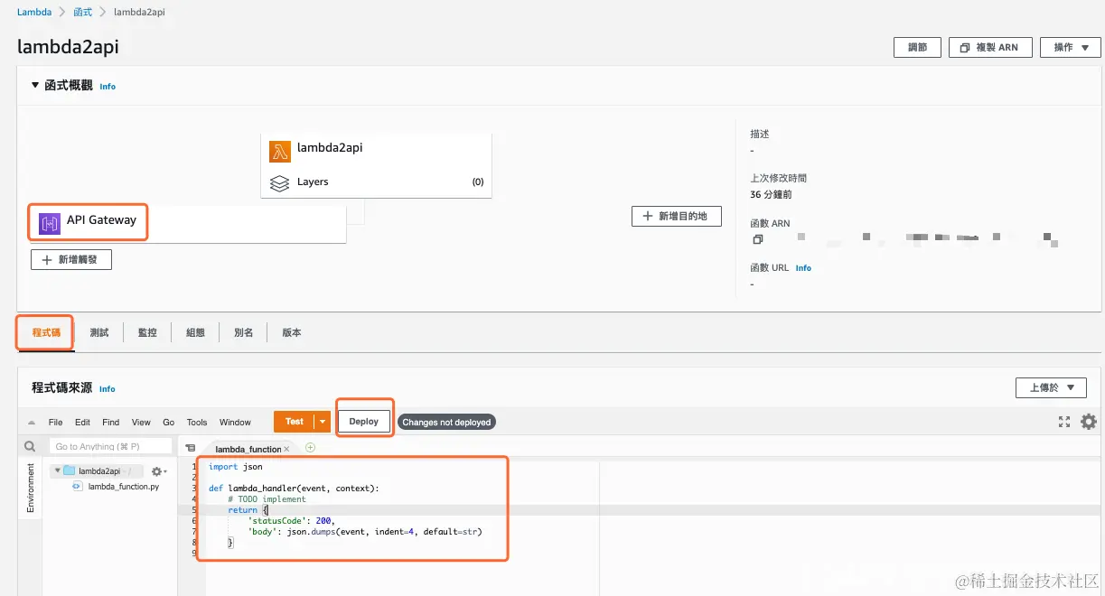Screen dimensions: 1105x596
Task: Click the lambda_function editor tab label
Action: [x=248, y=449]
